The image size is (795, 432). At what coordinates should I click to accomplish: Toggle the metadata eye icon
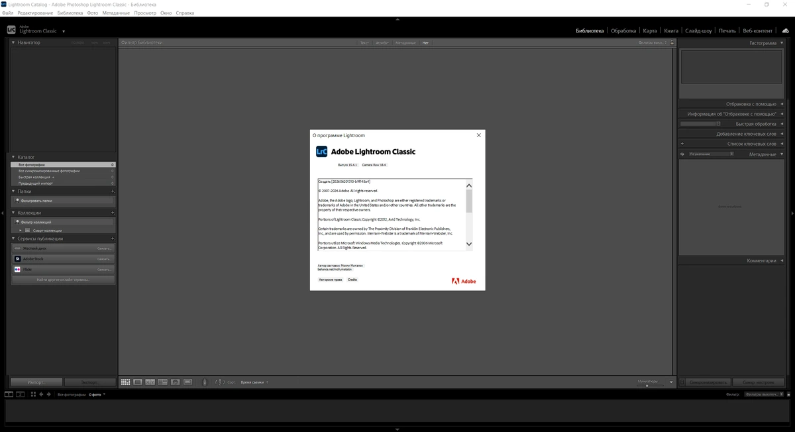(682, 154)
